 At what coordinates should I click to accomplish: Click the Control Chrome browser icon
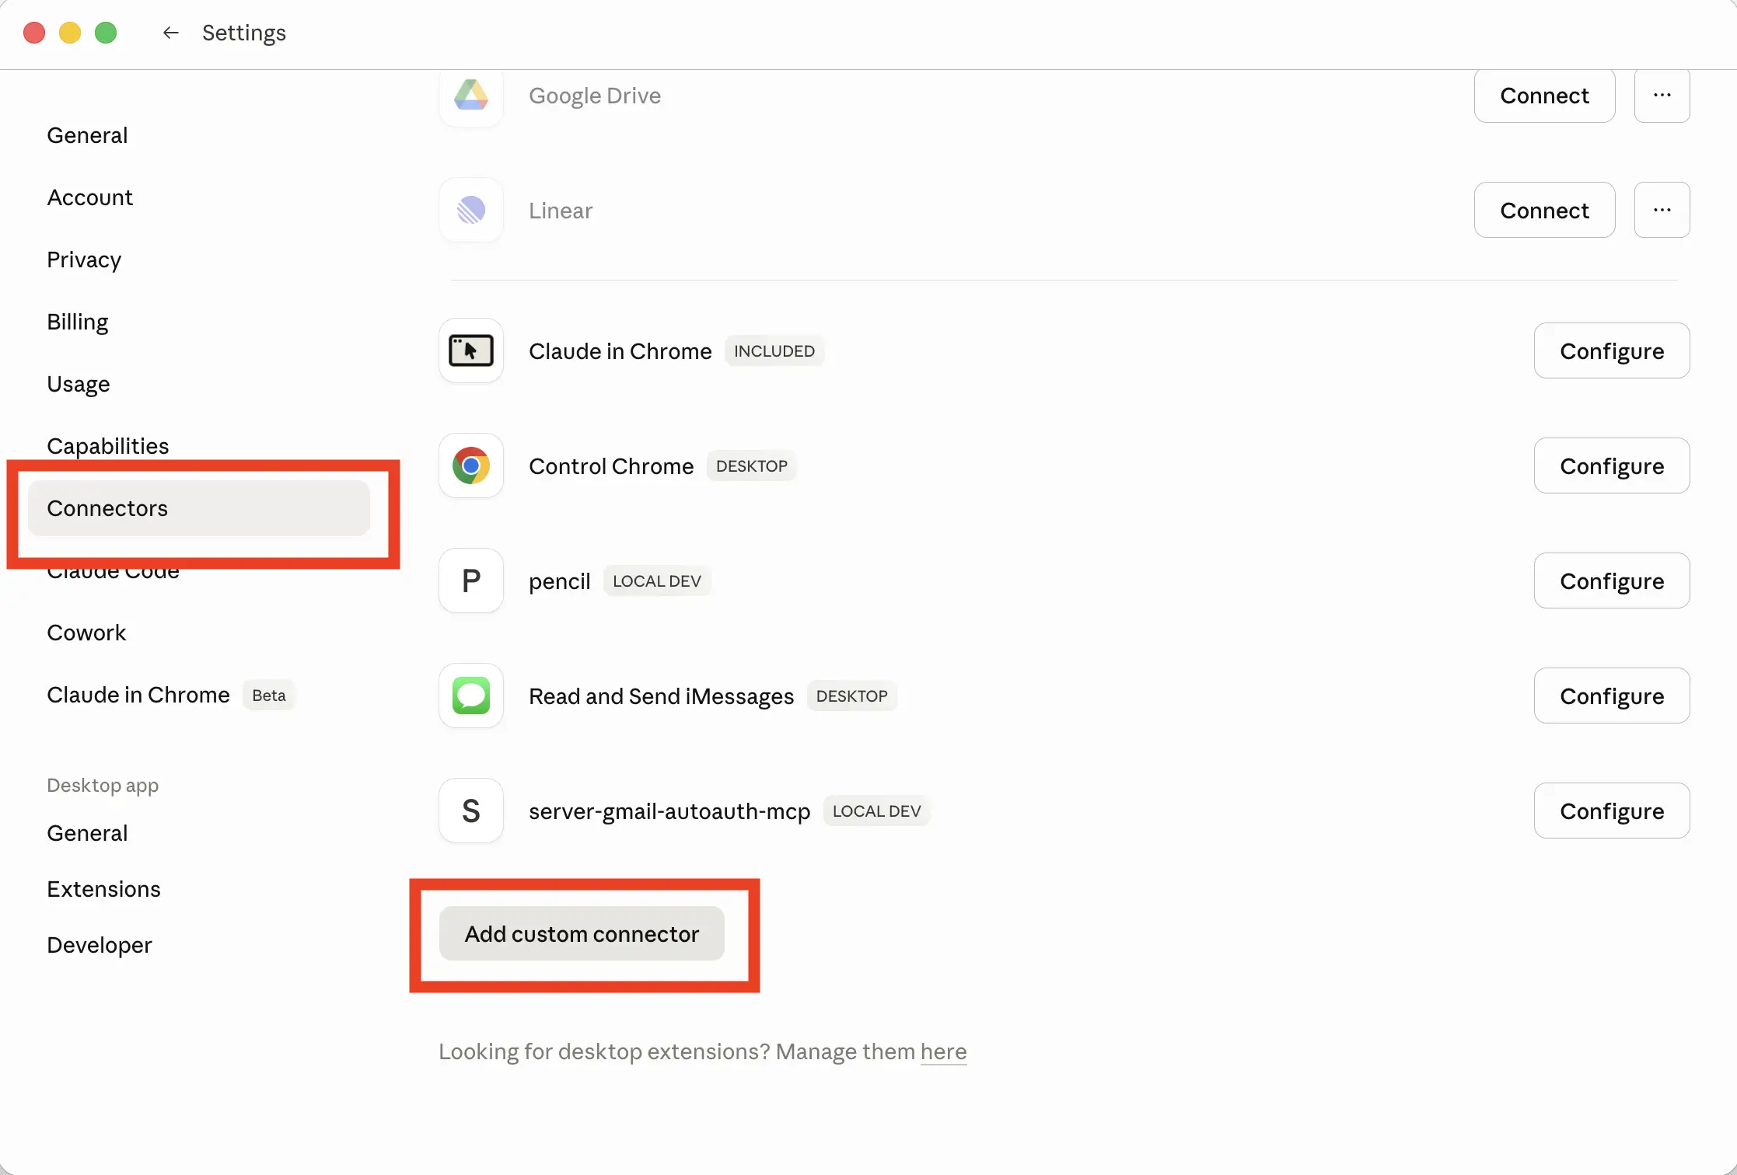(470, 465)
